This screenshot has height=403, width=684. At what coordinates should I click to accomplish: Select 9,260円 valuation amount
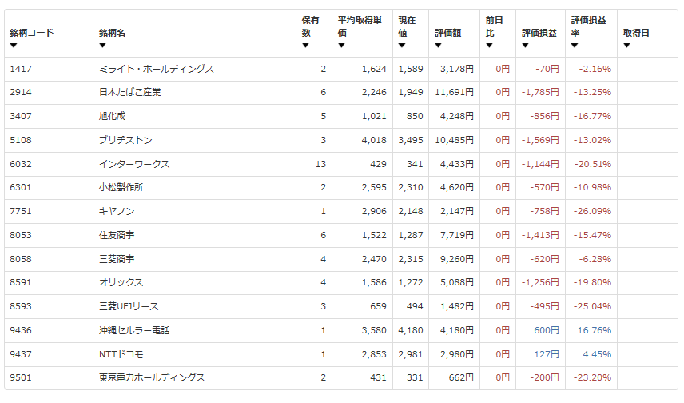(x=457, y=259)
